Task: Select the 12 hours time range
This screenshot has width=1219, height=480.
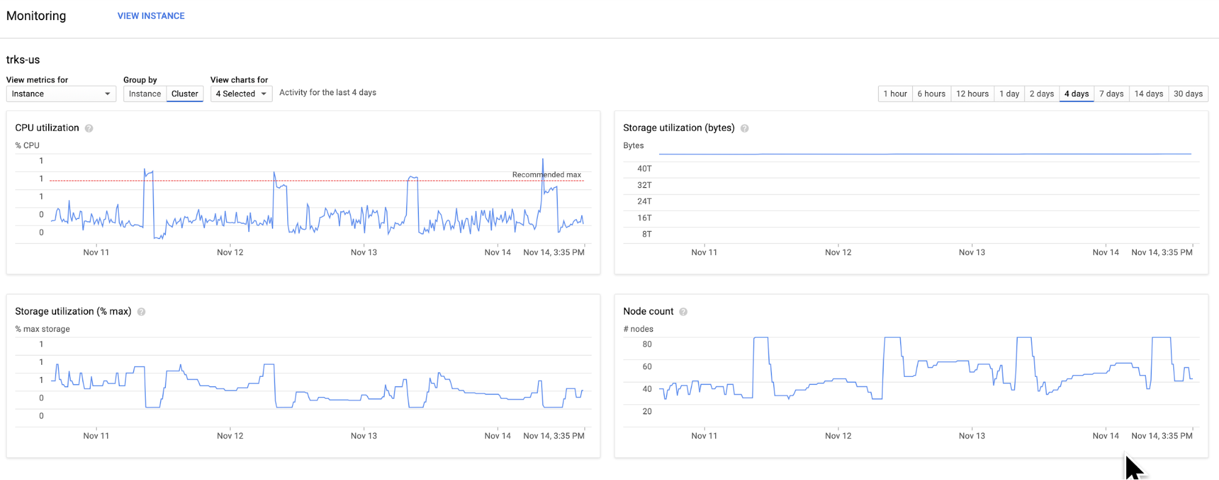Action: pyautogui.click(x=972, y=94)
